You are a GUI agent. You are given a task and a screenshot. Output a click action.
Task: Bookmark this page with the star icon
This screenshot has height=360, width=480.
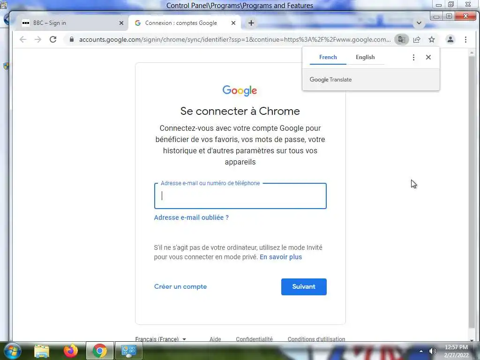(432, 39)
